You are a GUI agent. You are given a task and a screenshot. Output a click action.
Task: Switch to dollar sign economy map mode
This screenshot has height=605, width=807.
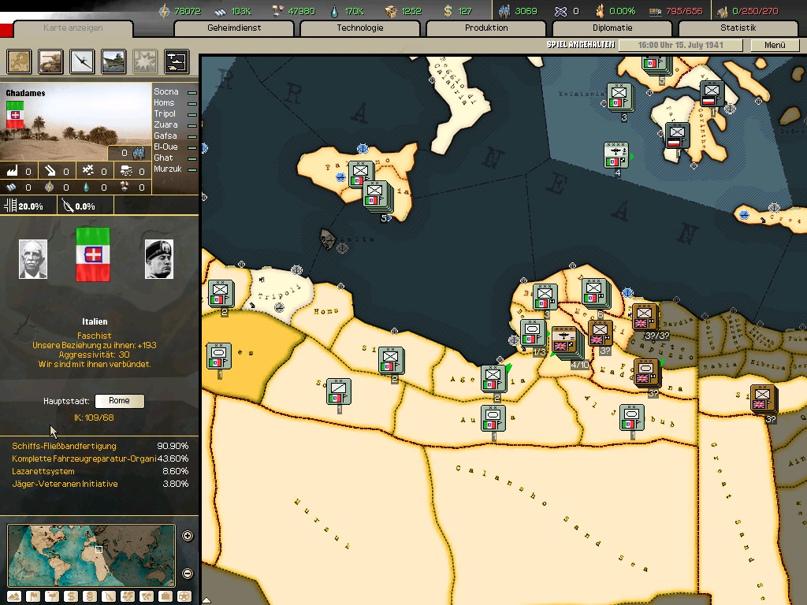coord(71,596)
